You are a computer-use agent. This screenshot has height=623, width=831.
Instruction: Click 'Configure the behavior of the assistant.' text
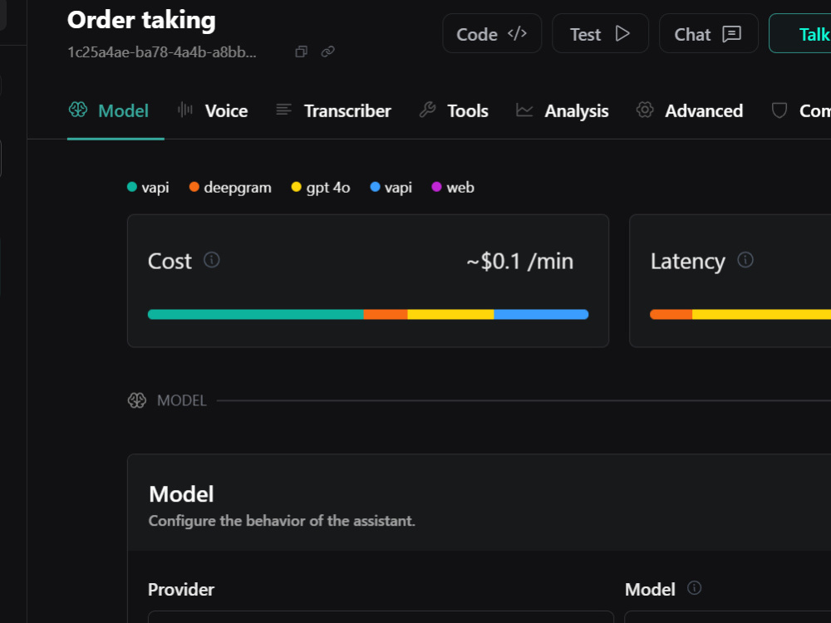click(x=282, y=521)
